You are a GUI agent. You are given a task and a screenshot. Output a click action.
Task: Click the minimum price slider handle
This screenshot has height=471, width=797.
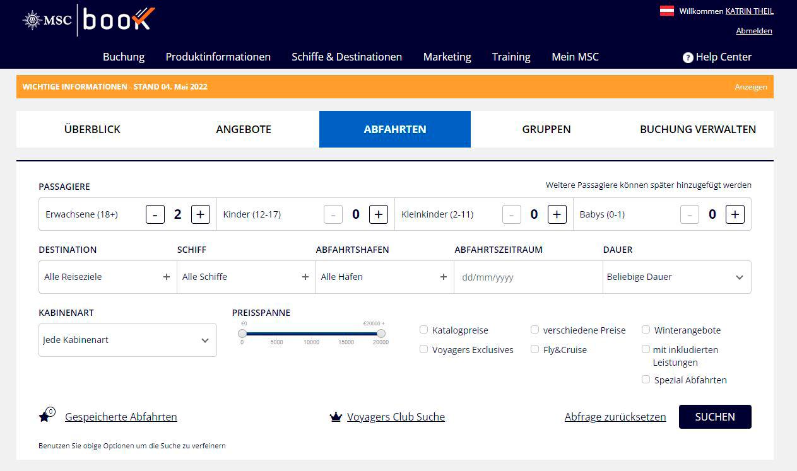[242, 333]
